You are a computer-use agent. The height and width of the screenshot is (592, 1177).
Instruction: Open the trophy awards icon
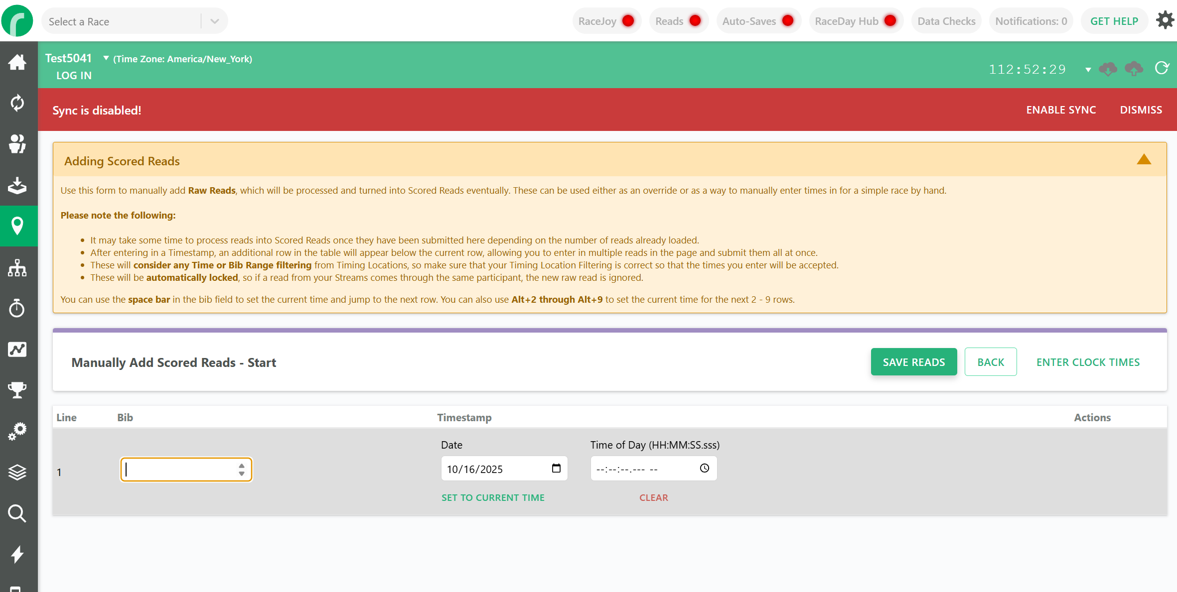pyautogui.click(x=17, y=390)
